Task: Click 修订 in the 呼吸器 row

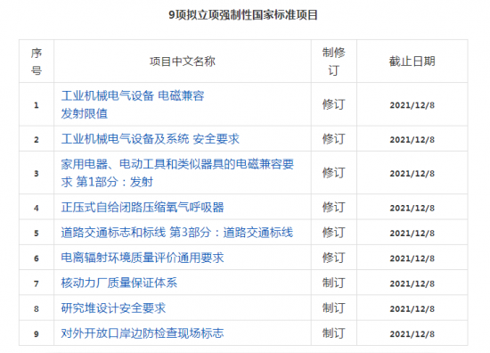Action: pyautogui.click(x=334, y=208)
